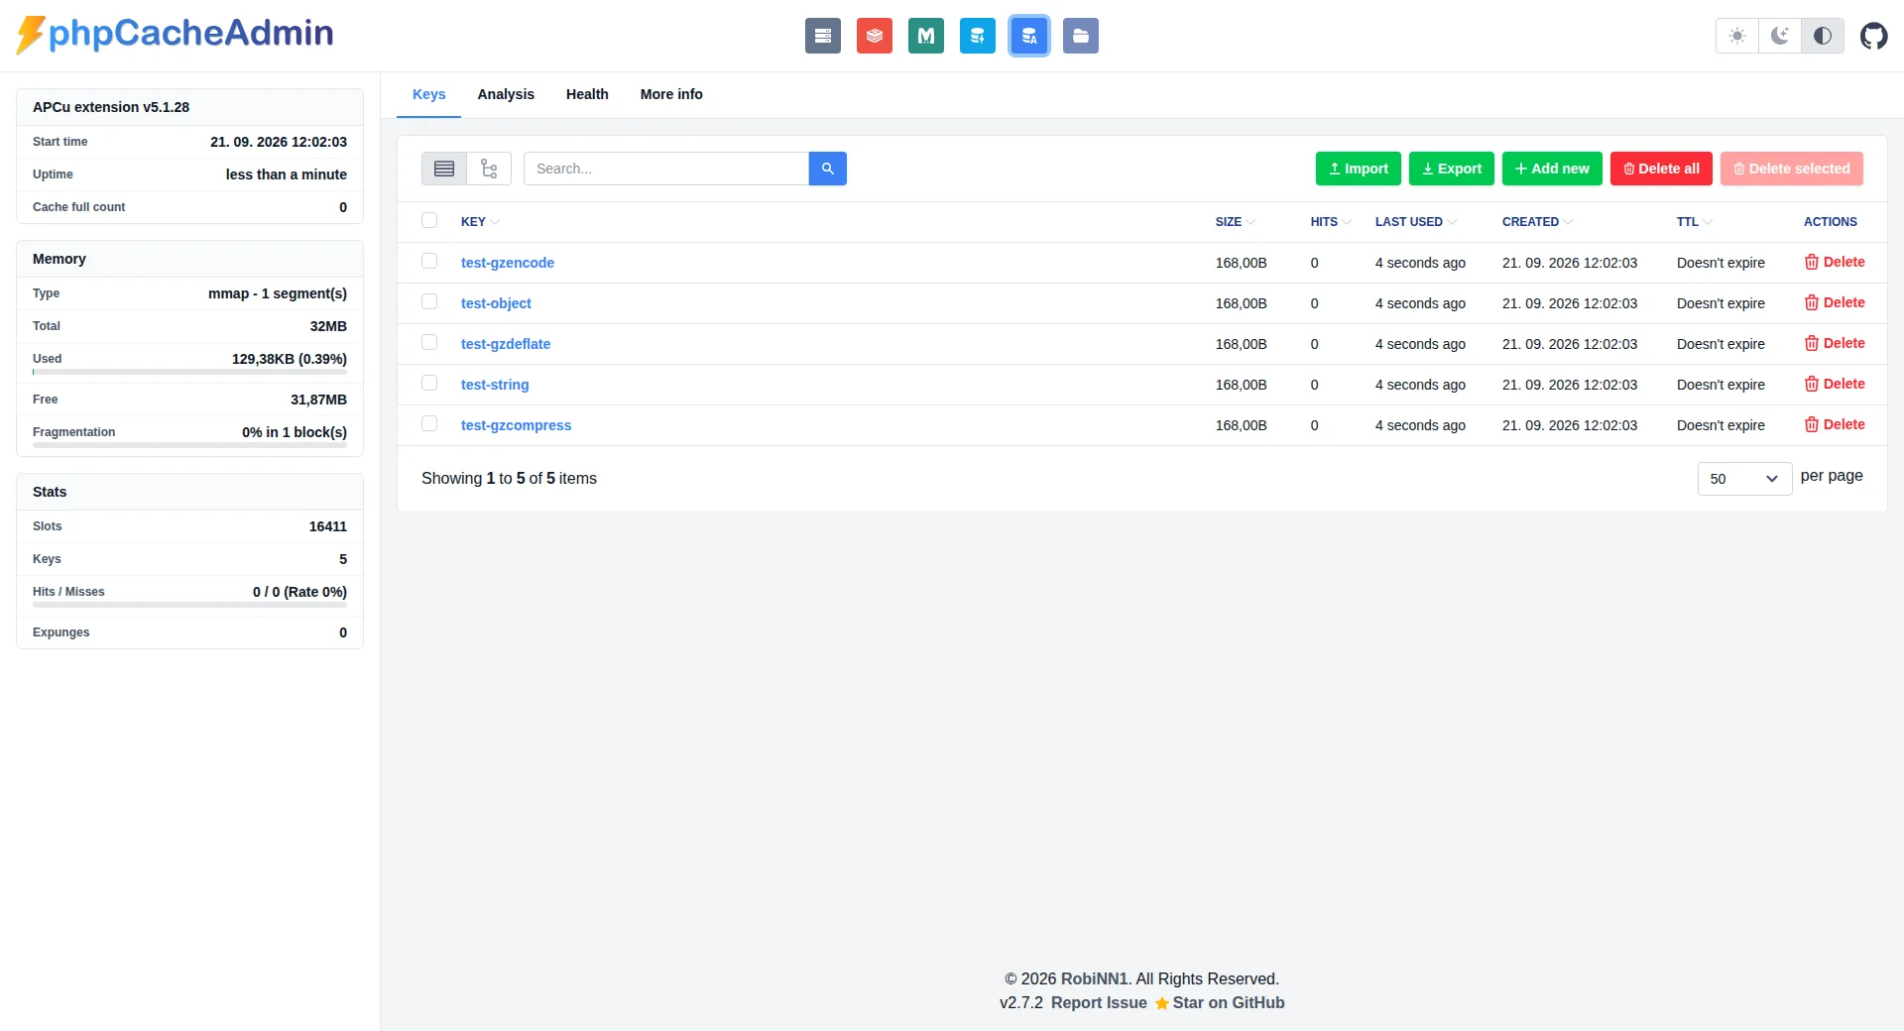The height and width of the screenshot is (1031, 1904).
Task: Switch to light theme sun icon
Action: pyautogui.click(x=1736, y=36)
